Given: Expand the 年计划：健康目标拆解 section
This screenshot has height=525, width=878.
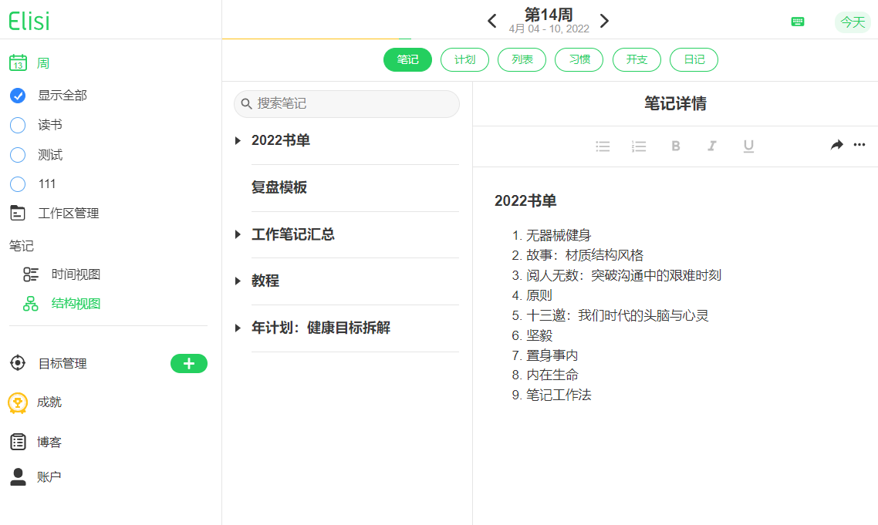Looking at the screenshot, I should pos(237,328).
